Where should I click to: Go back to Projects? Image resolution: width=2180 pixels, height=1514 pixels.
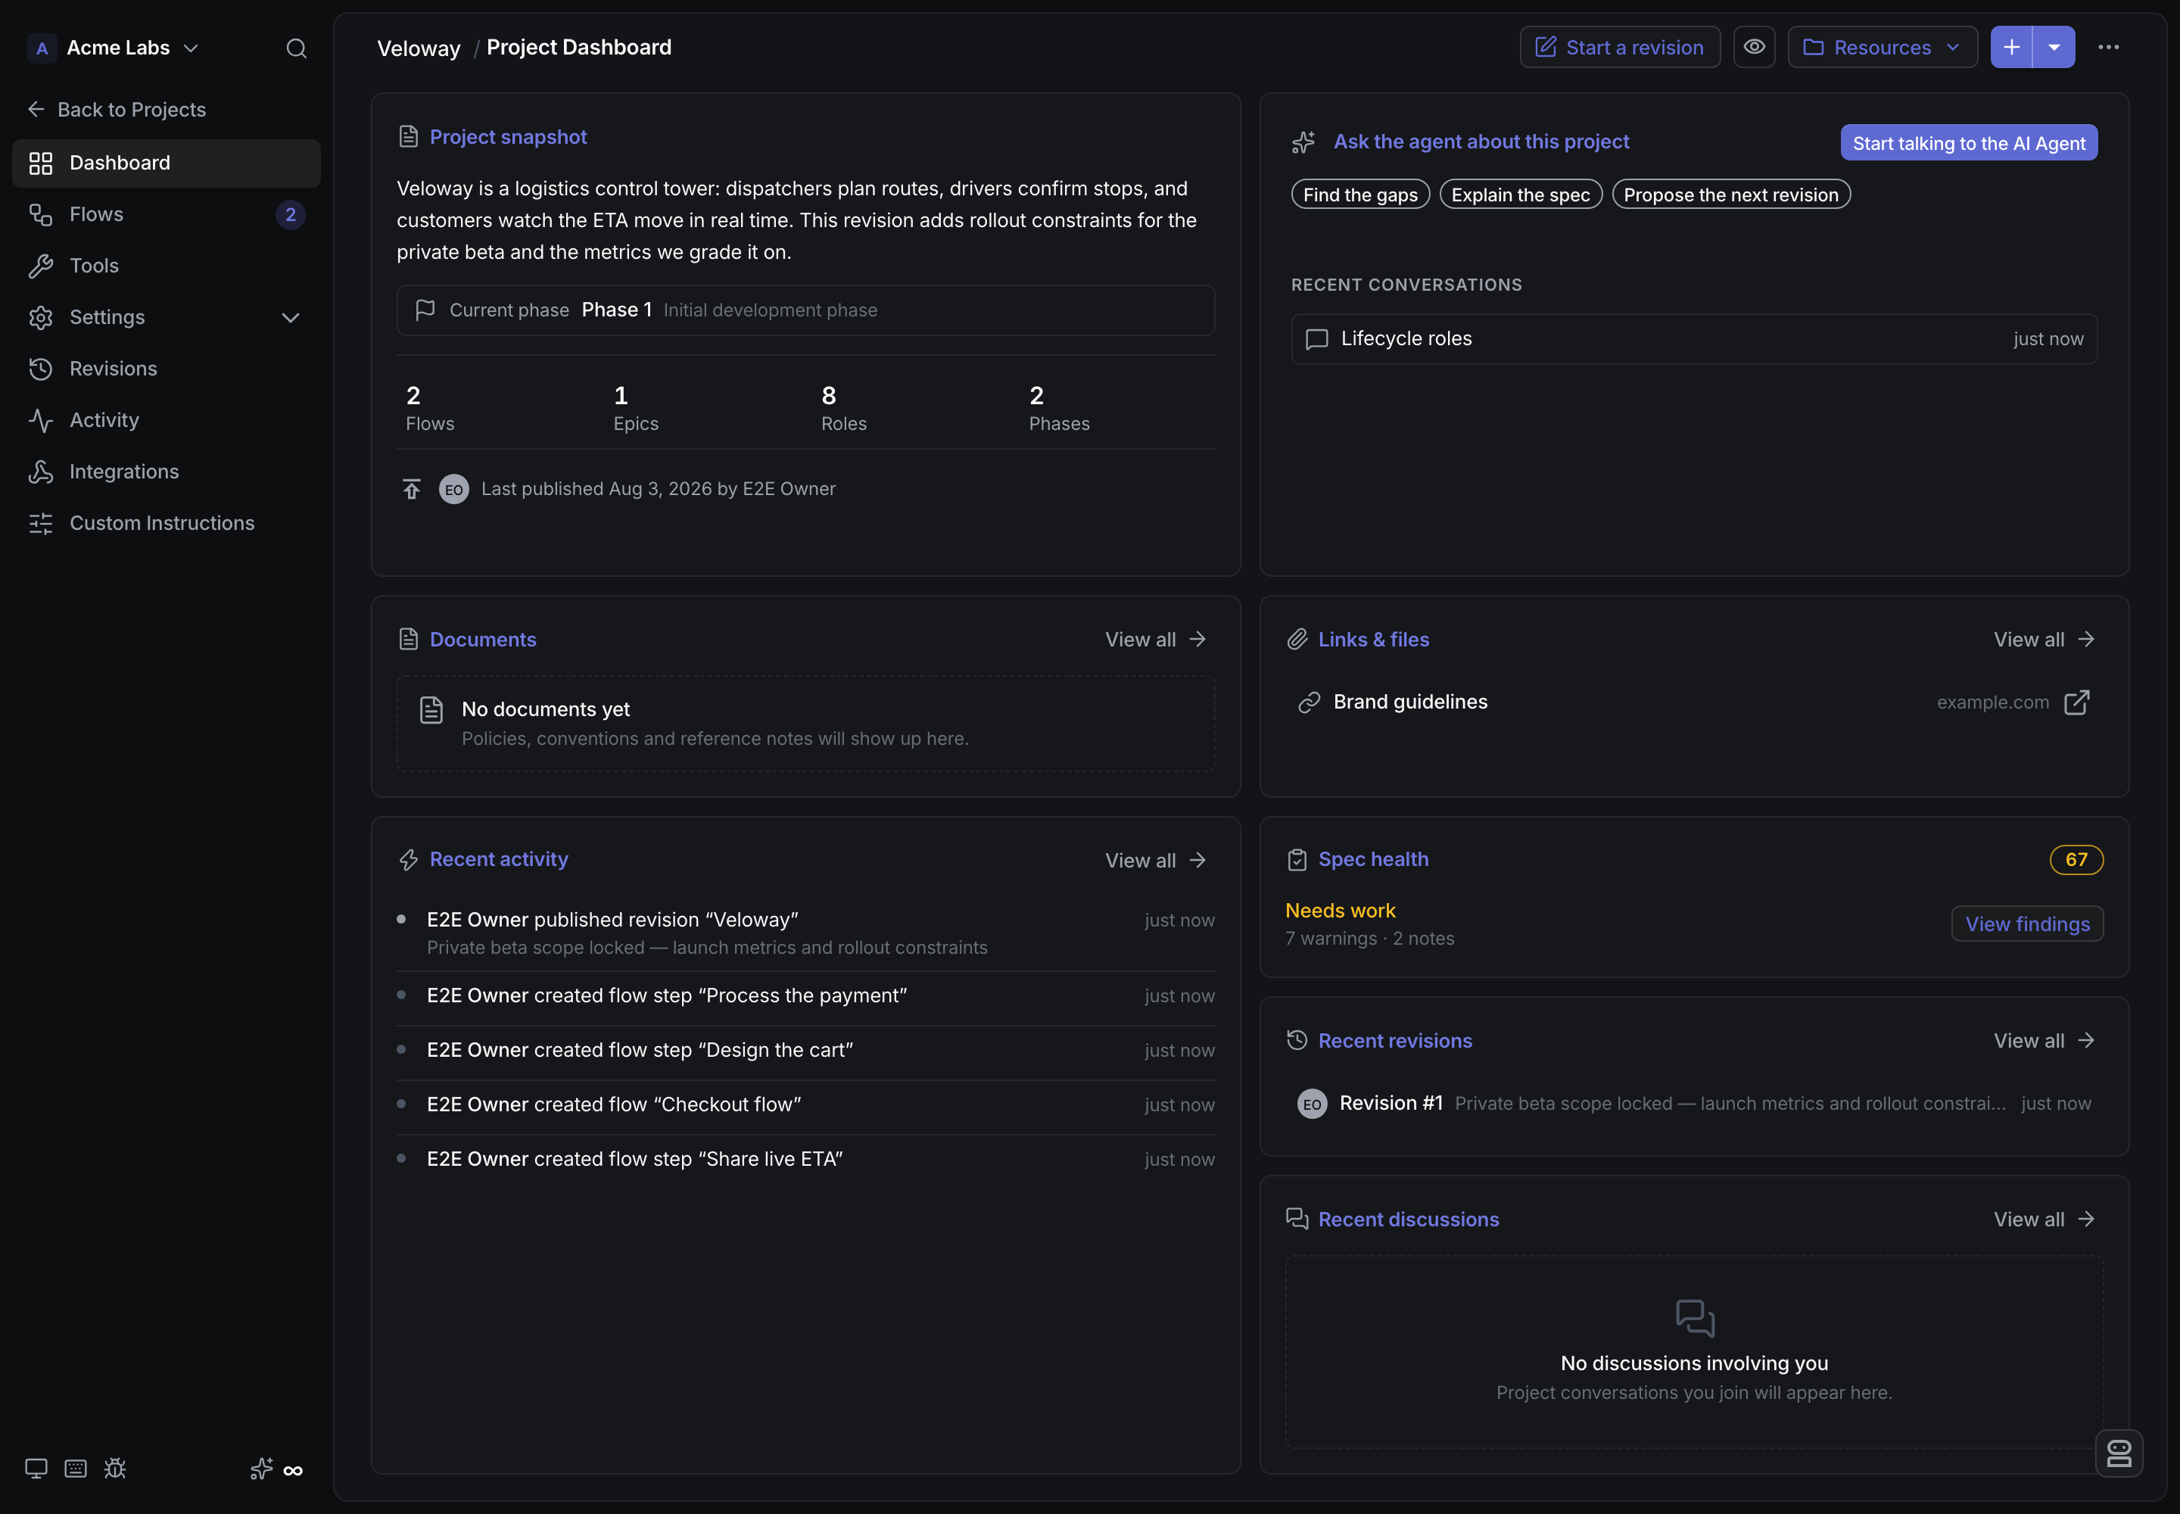pyautogui.click(x=117, y=109)
